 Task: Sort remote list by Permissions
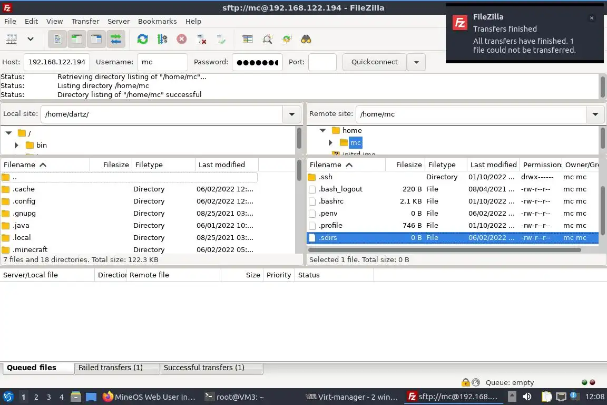541,165
